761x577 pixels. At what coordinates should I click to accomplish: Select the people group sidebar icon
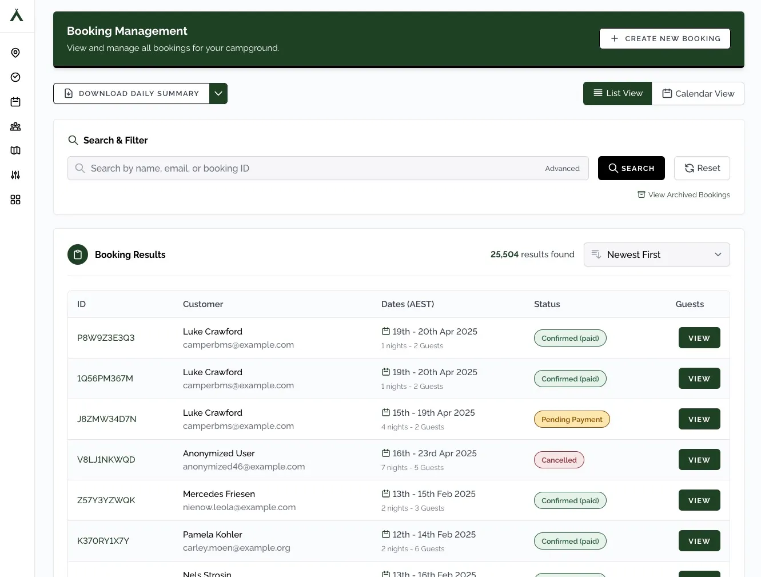pyautogui.click(x=15, y=126)
